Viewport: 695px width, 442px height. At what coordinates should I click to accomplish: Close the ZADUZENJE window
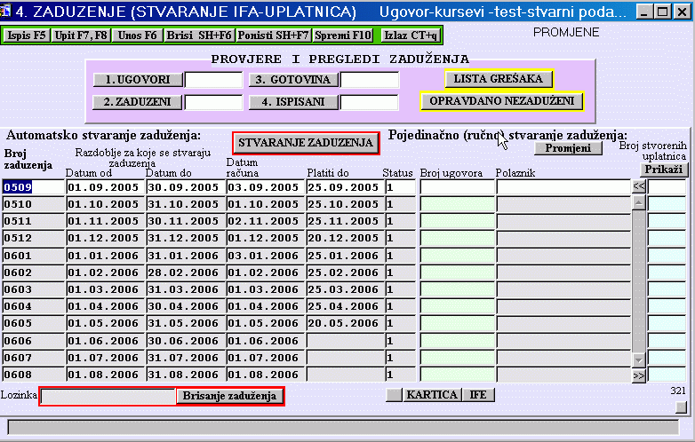683,12
